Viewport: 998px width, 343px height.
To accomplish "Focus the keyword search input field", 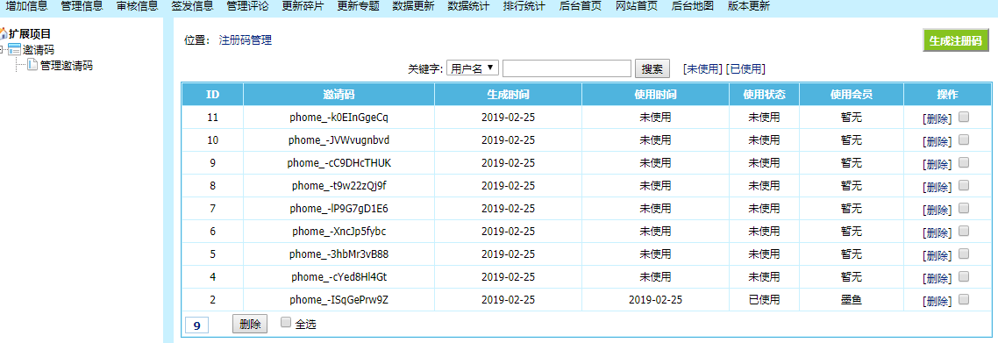I will pos(567,68).
